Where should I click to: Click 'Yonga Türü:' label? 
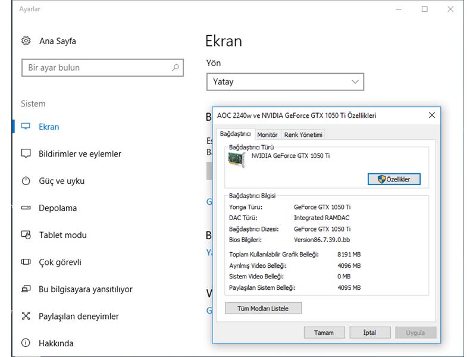(x=246, y=207)
